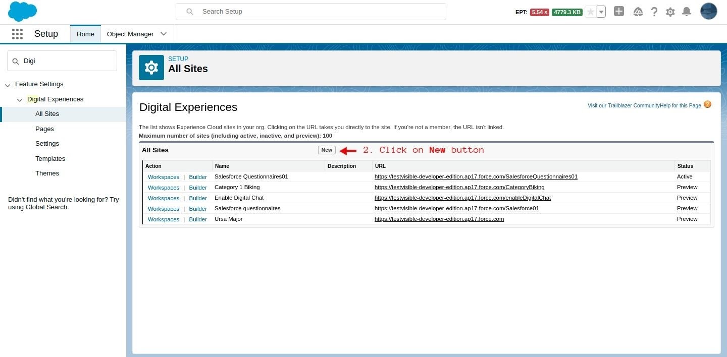The image size is (727, 357).
Task: Open the global actions plus icon
Action: [x=619, y=11]
